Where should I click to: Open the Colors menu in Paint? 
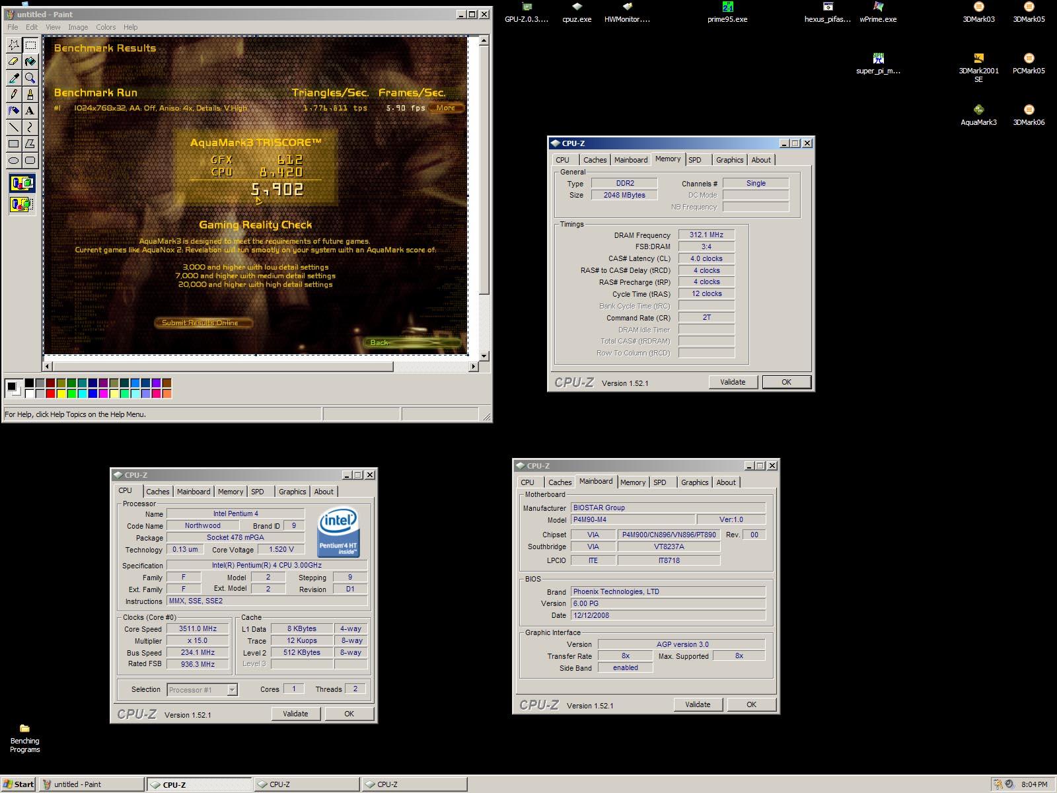106,27
